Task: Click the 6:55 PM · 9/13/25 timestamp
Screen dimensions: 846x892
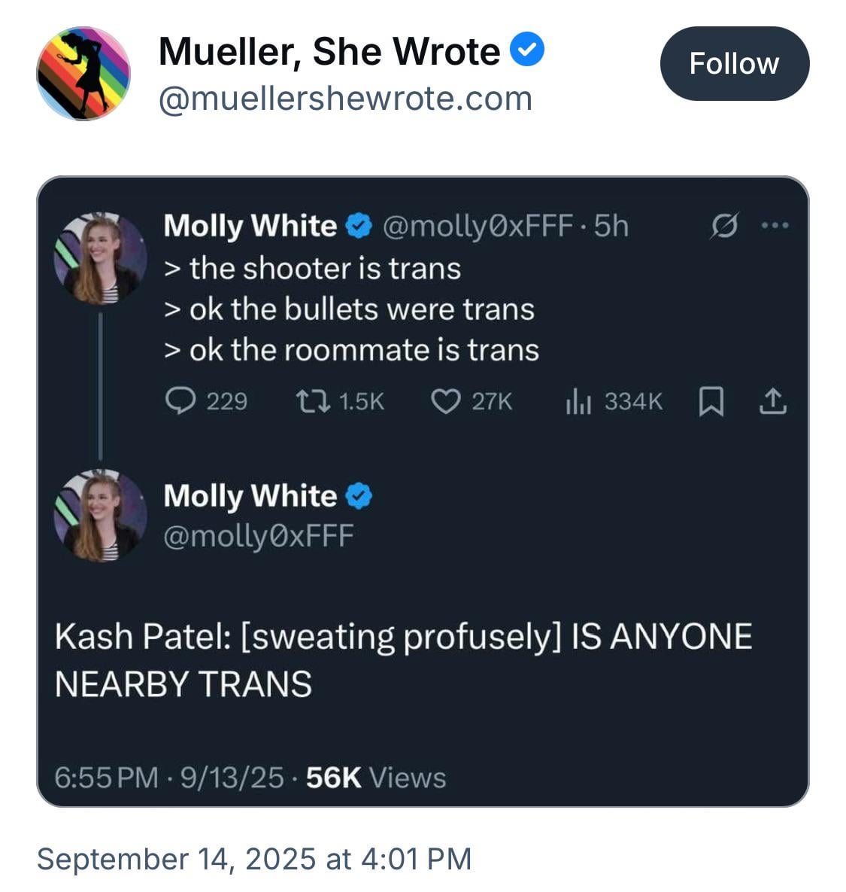Action: point(168,777)
